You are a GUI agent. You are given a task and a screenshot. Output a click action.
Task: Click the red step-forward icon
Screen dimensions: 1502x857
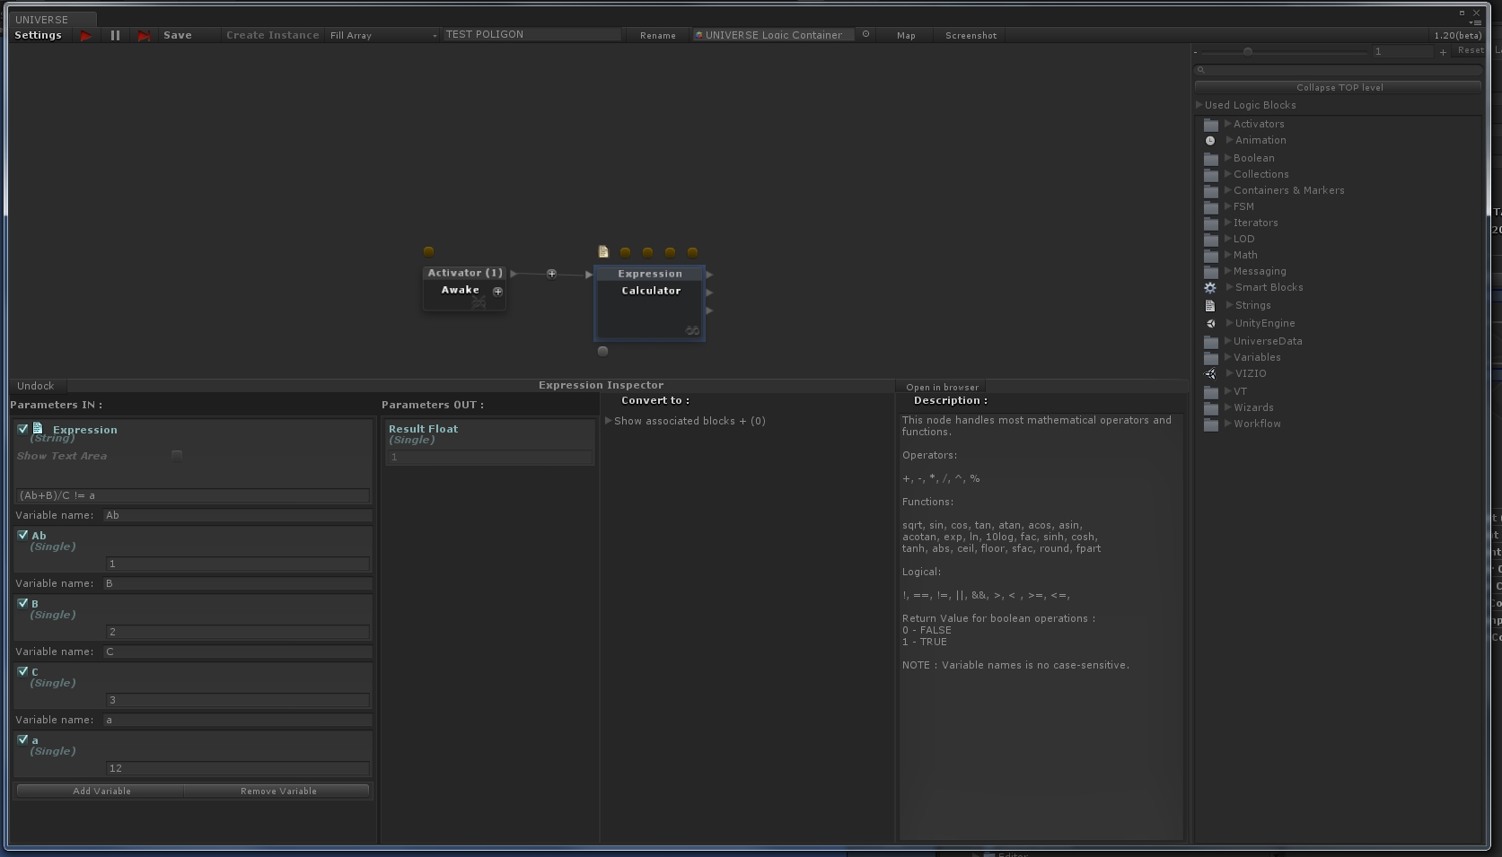(x=144, y=36)
